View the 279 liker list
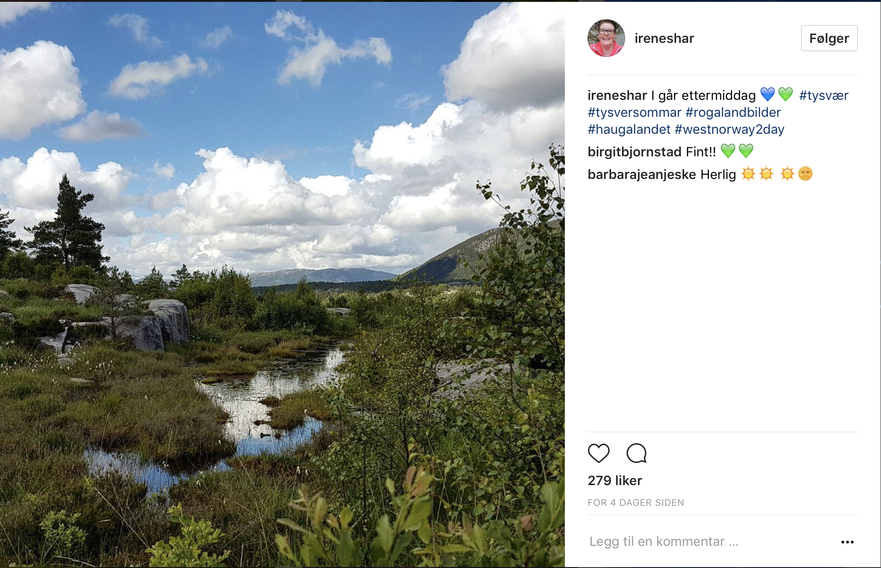 pos(615,480)
